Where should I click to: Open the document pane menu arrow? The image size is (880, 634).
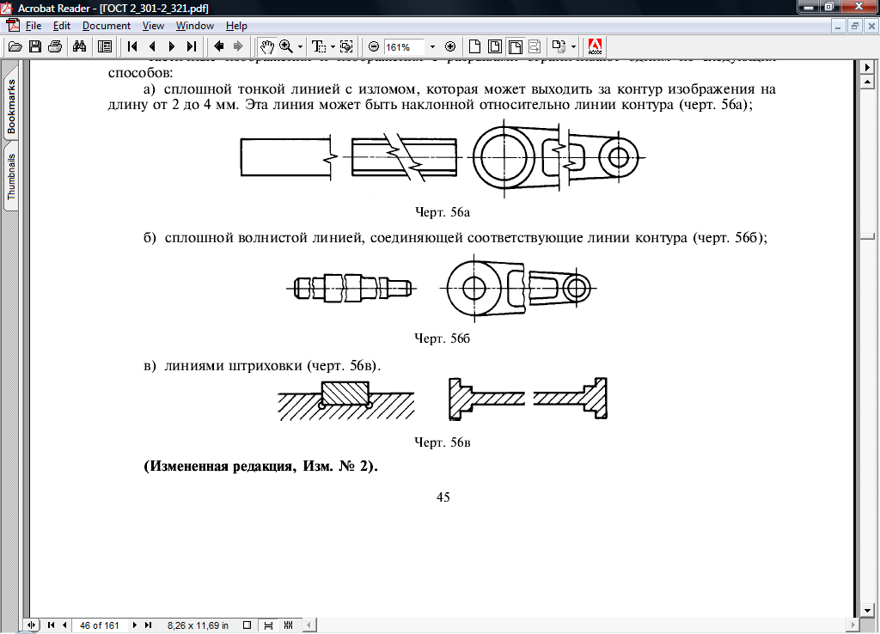(867, 67)
